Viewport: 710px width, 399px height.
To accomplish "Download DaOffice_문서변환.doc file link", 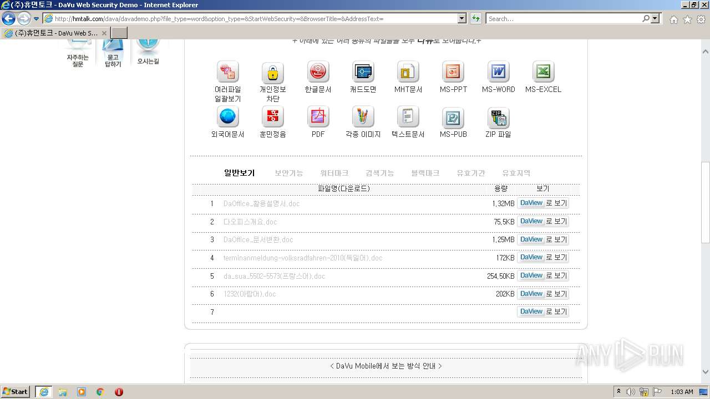I will tap(258, 240).
